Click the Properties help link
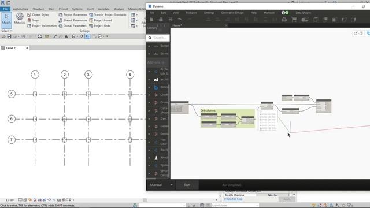The height and width of the screenshot is (208, 370). [x=233, y=199]
